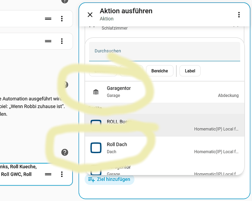The width and height of the screenshot is (252, 201).
Task: Select the Label filter chip
Action: pyautogui.click(x=190, y=71)
